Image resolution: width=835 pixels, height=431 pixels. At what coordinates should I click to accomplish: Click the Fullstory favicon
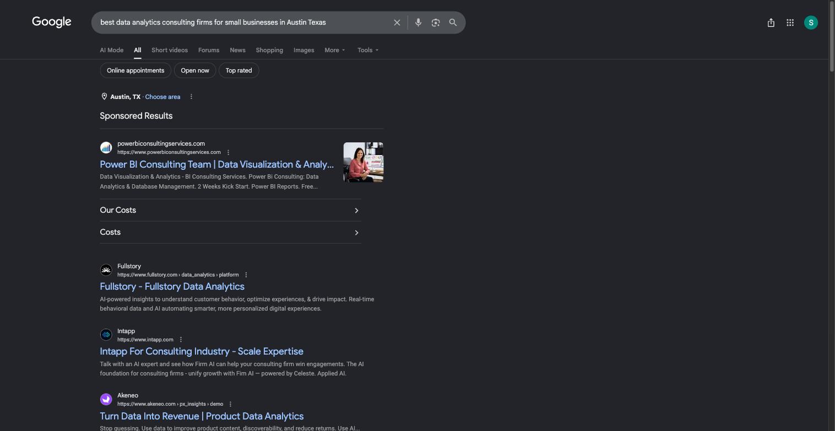(106, 270)
